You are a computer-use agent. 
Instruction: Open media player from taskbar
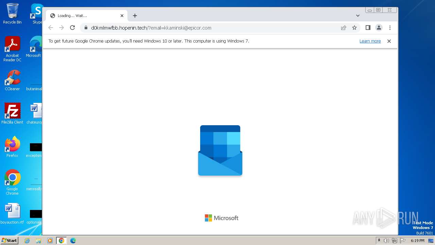coord(50,241)
